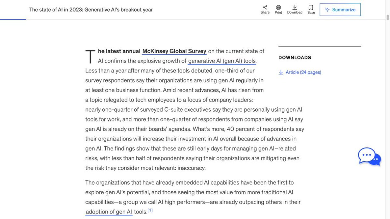
Task: Follow the generative AI (gen AI) tools link
Action: point(222,61)
